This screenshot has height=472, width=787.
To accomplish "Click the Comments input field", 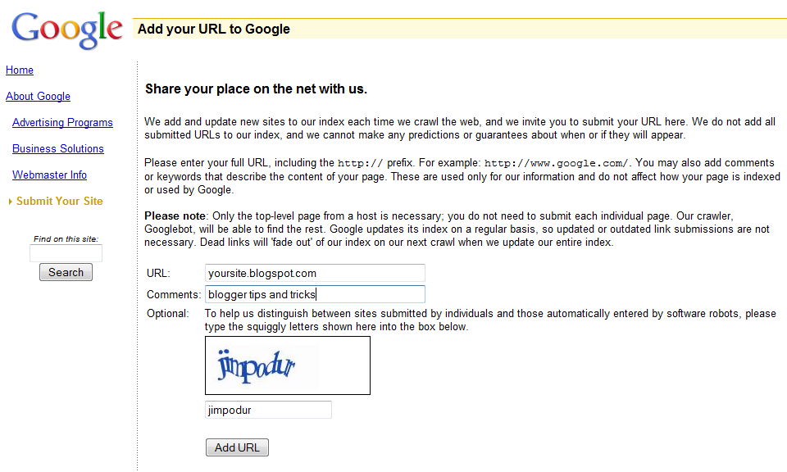I will tap(315, 294).
